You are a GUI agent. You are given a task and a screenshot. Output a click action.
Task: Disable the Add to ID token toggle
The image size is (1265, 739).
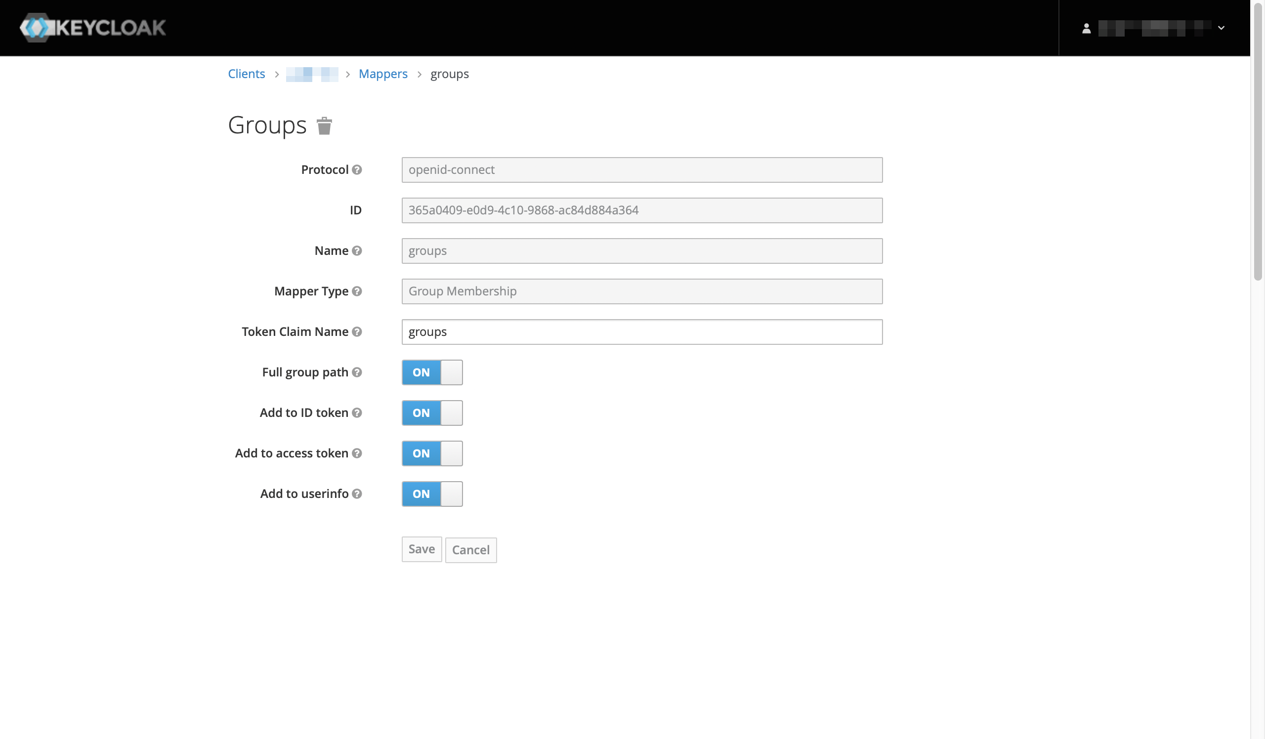click(x=432, y=412)
